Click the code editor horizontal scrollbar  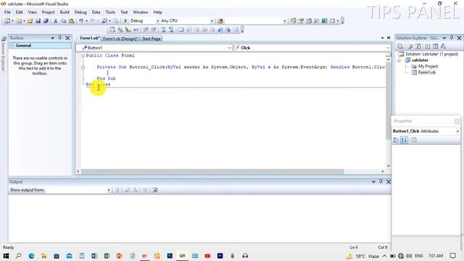pyautogui.click(x=212, y=171)
